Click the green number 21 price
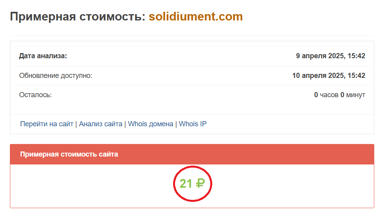Image resolution: width=379 pixels, height=216 pixels. pos(186,183)
